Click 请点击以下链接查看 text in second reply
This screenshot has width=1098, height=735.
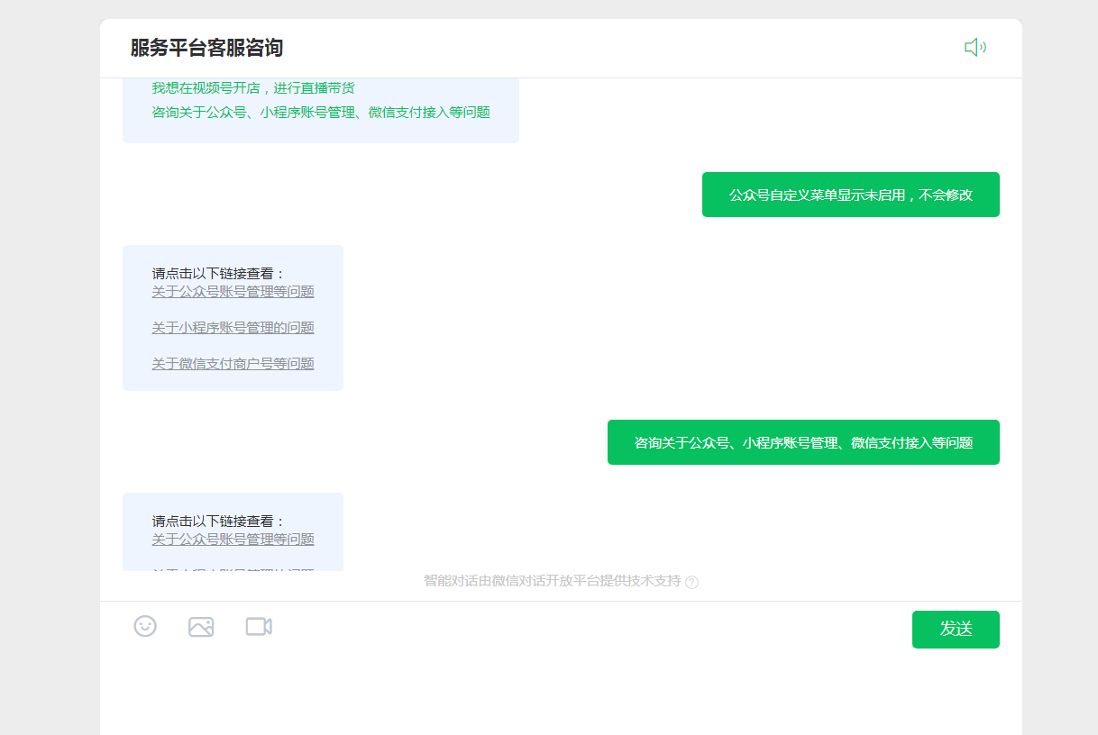(x=218, y=522)
